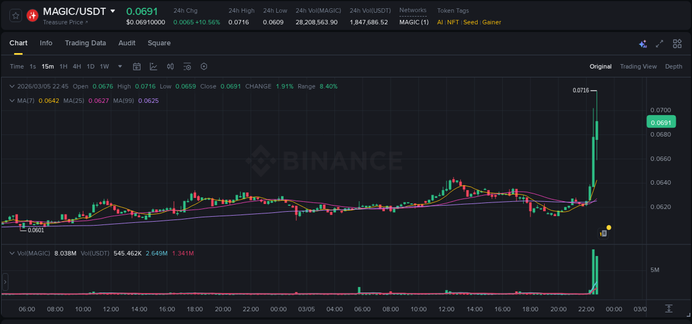Switch to the Trading Data tab
The height and width of the screenshot is (324, 692).
click(x=85, y=43)
